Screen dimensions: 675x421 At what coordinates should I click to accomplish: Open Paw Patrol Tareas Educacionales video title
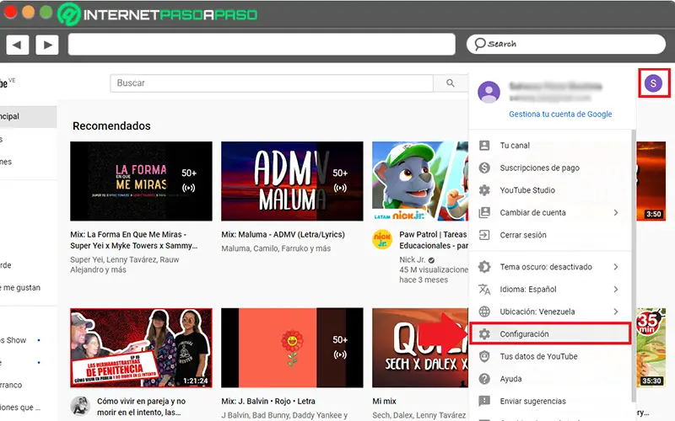(434, 240)
